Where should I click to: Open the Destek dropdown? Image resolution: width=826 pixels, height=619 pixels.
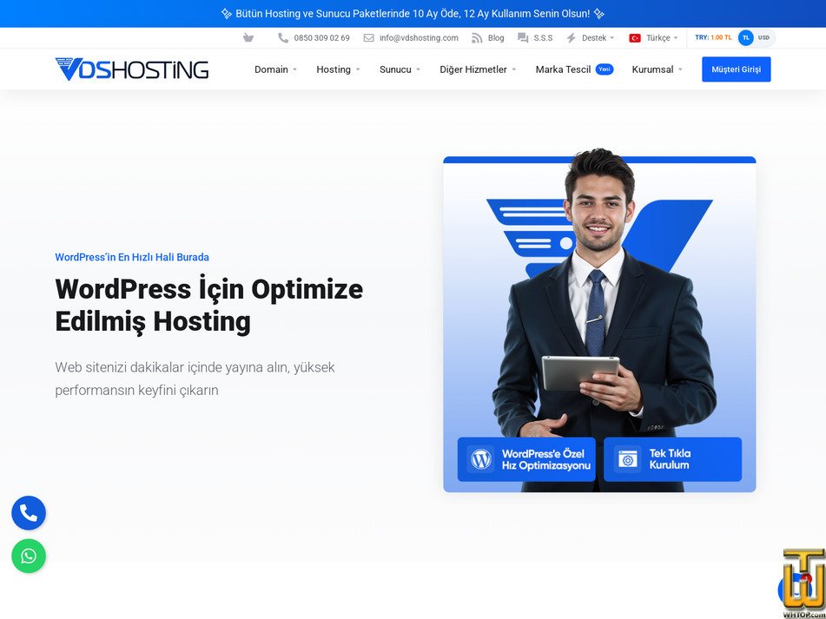coord(598,38)
